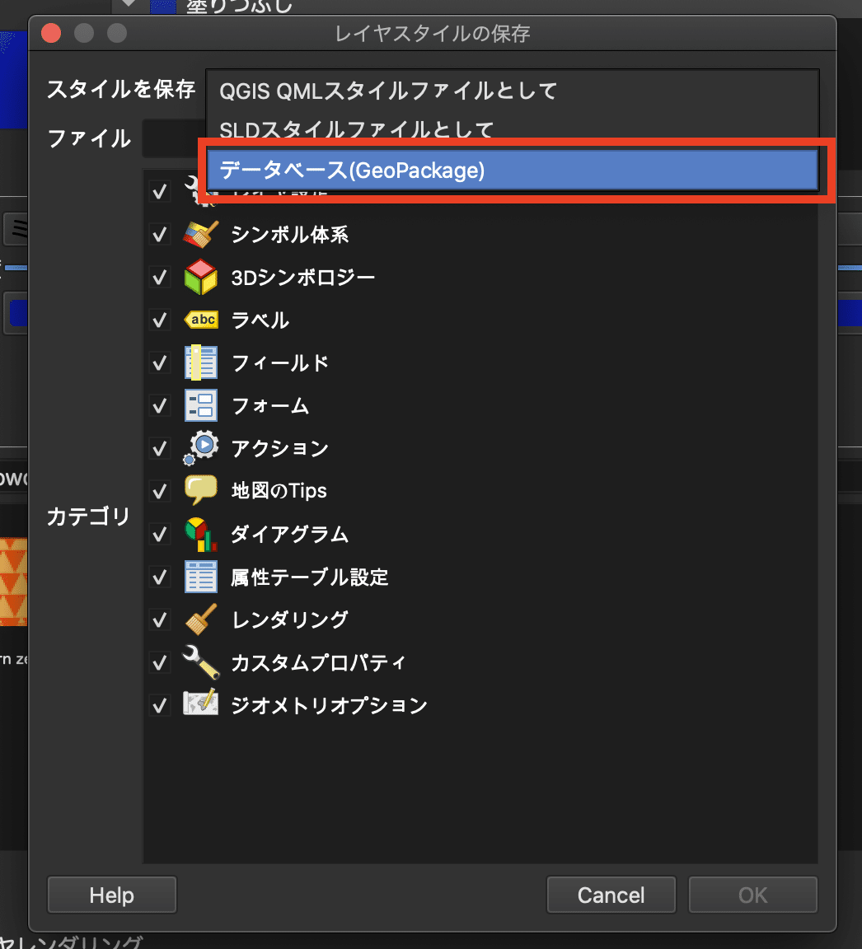Click the ダイアグラム pie chart icon
The height and width of the screenshot is (949, 862).
point(200,534)
